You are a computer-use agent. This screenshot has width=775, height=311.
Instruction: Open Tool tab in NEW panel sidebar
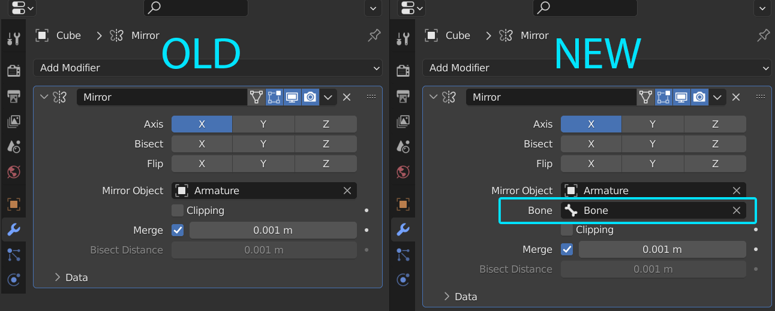(403, 39)
